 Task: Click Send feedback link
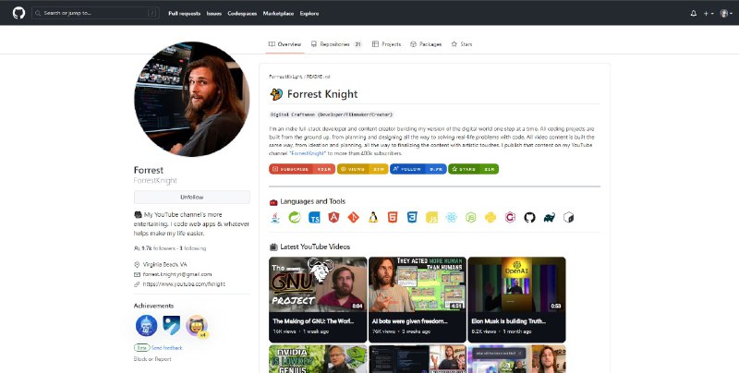pos(167,348)
